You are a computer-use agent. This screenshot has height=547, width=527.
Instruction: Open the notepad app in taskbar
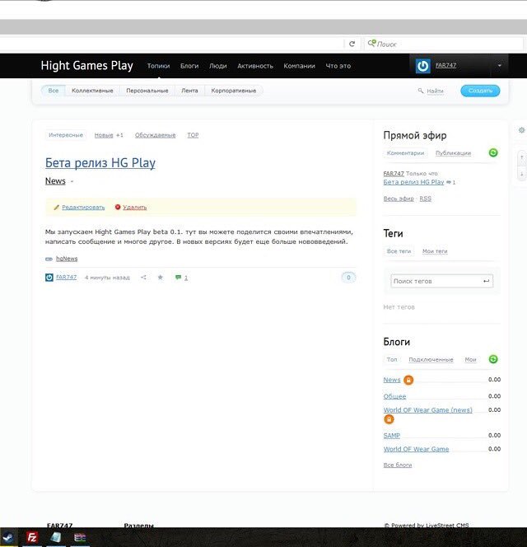(56, 538)
